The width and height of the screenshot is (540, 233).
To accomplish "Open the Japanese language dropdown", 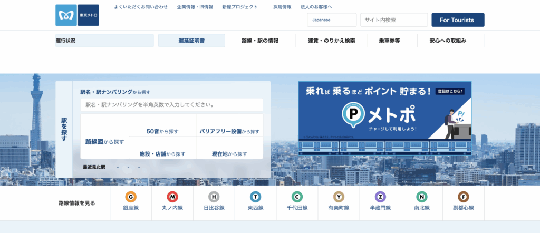I will [x=332, y=20].
